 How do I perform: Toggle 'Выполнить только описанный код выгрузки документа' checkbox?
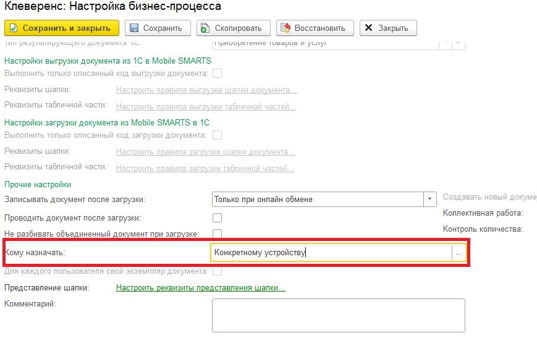[217, 74]
